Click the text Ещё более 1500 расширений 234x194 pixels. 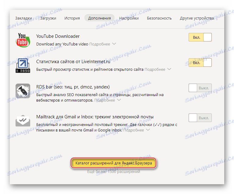pyautogui.click(x=114, y=172)
